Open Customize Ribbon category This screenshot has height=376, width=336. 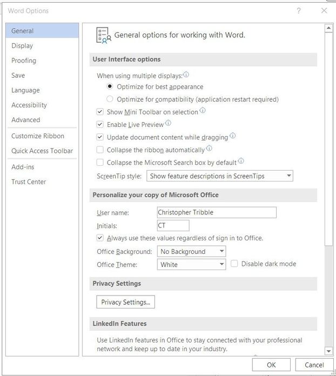[42, 136]
